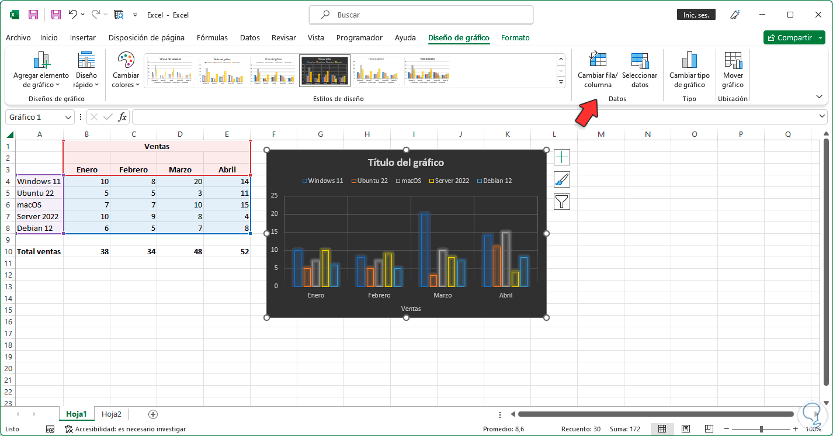Select column M header
This screenshot has width=833, height=436.
click(601, 134)
